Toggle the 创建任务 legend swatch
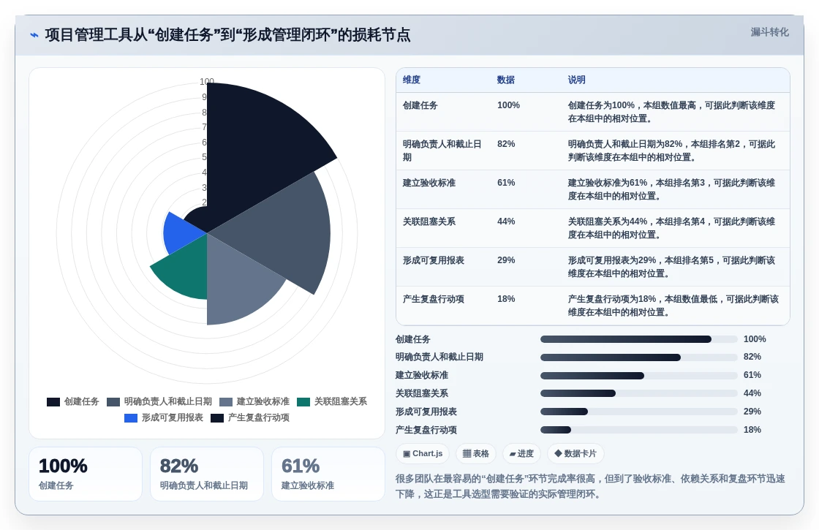This screenshot has height=530, width=819. click(53, 401)
